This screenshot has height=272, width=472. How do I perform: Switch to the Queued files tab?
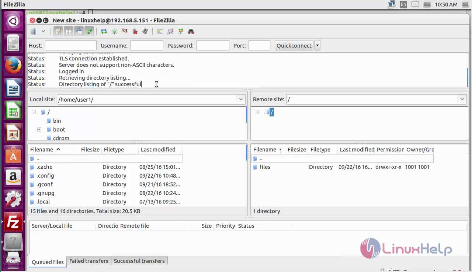pos(48,262)
